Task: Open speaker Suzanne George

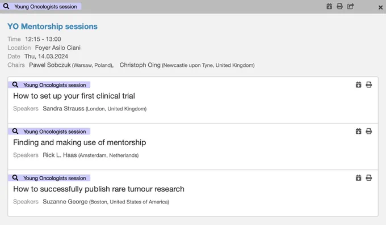Action: [x=65, y=202]
